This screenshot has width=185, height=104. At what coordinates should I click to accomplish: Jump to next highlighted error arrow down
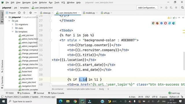[183, 18]
